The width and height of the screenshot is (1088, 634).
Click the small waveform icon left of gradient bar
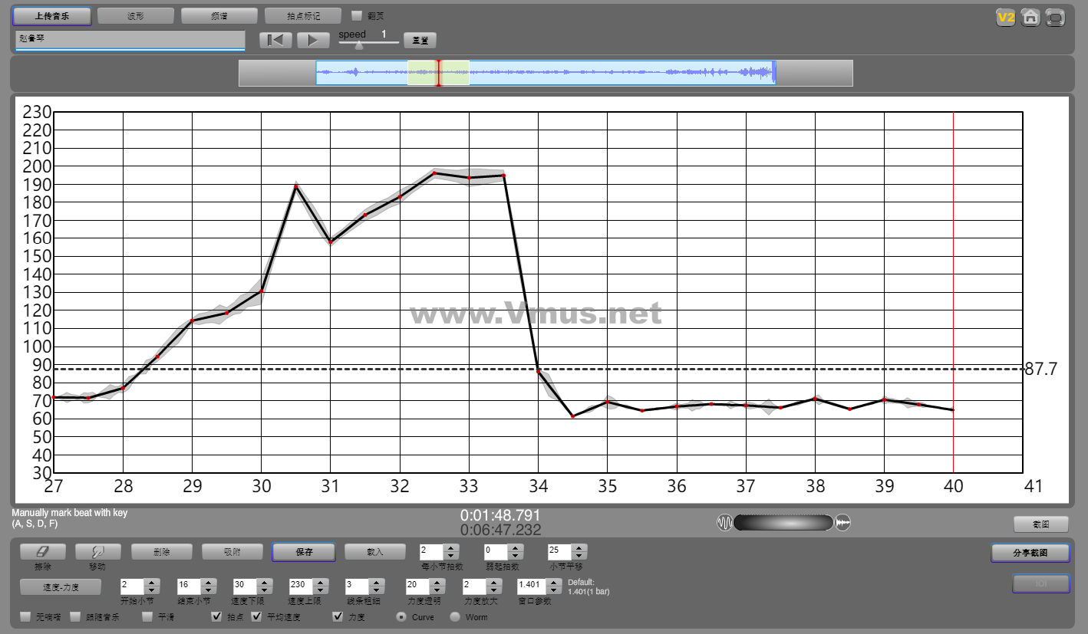click(x=724, y=523)
